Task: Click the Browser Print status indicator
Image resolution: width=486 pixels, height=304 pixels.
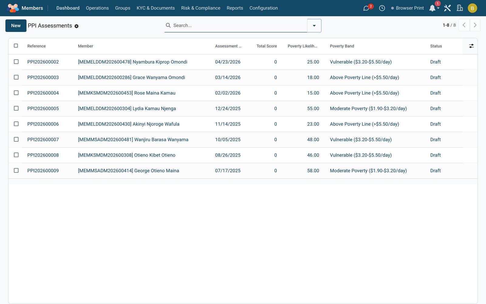Action: click(x=407, y=8)
